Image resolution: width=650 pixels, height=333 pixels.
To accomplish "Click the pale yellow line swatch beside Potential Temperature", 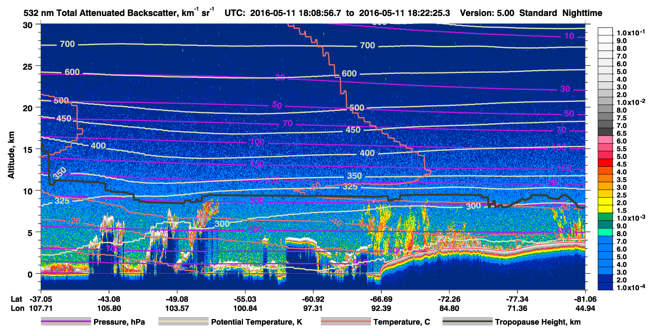I will [x=183, y=321].
